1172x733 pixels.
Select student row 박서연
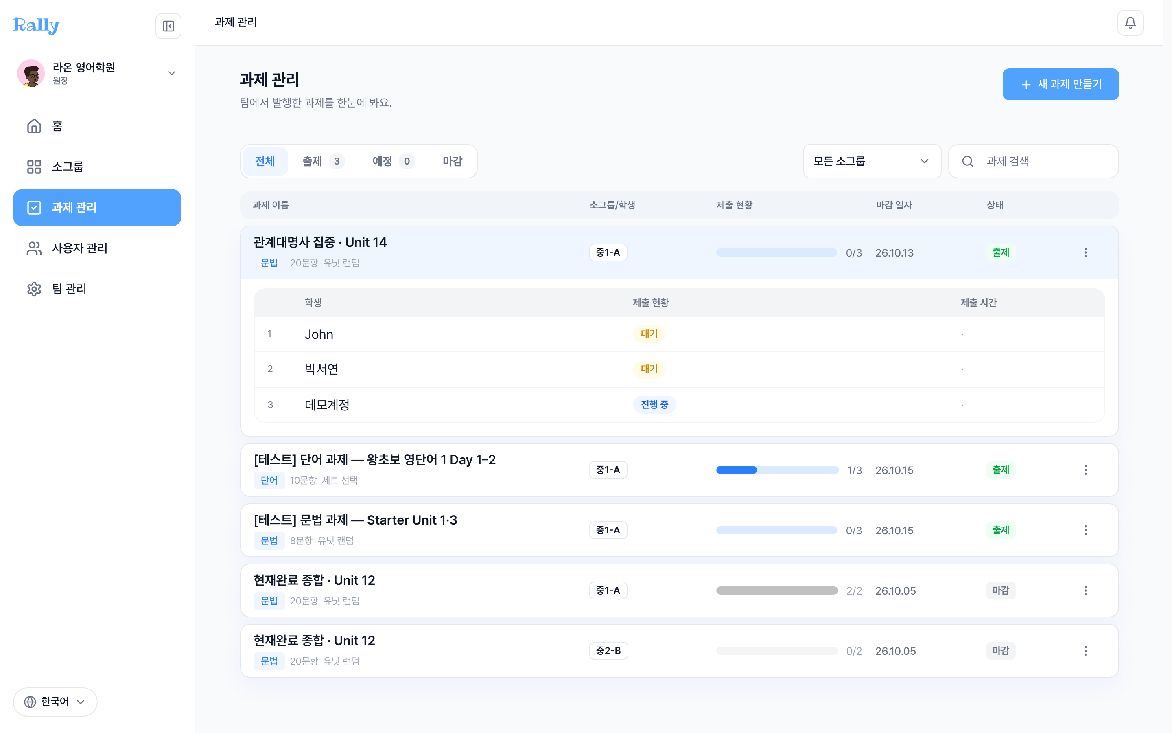pyautogui.click(x=679, y=369)
